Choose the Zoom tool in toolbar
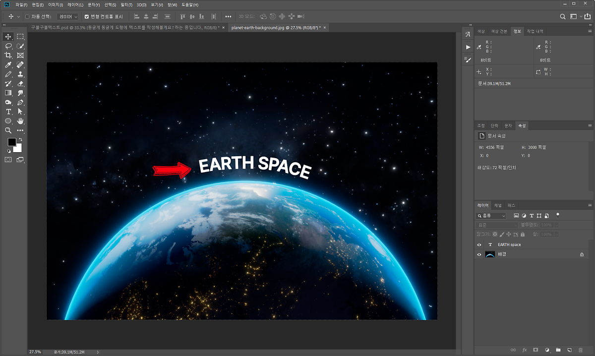Screen dimensions: 595x356 tap(8, 130)
